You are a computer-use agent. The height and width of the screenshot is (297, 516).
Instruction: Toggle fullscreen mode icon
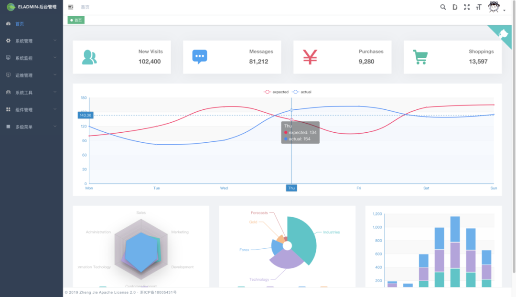tap(467, 7)
